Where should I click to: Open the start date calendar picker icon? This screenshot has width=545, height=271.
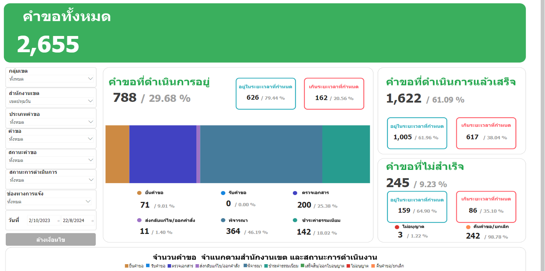point(59,221)
